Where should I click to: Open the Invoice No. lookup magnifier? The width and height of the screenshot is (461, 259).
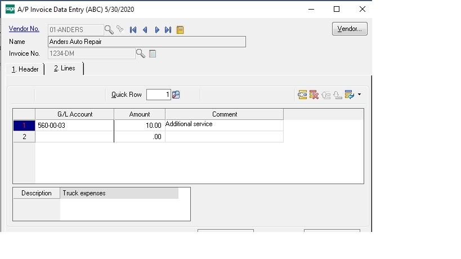140,53
